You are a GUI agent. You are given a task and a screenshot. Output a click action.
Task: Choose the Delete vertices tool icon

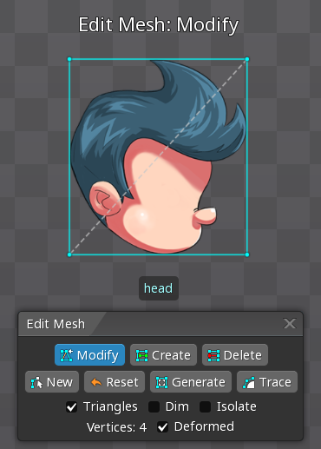[213, 355]
